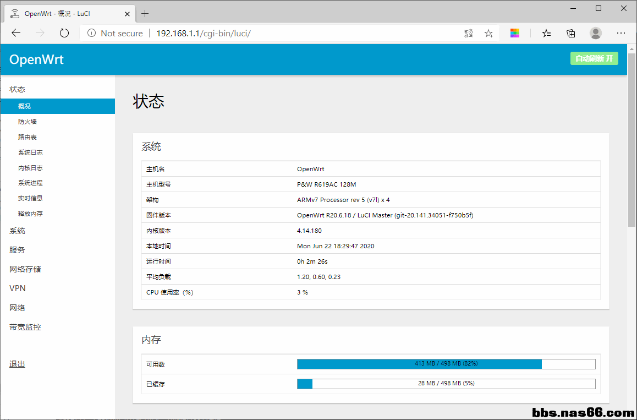Click the colorful extension icon
637x420 pixels.
[x=515, y=33]
